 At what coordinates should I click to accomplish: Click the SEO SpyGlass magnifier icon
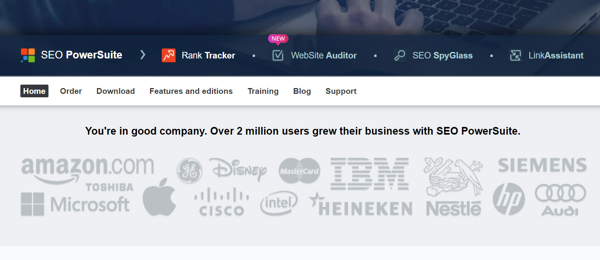(400, 55)
